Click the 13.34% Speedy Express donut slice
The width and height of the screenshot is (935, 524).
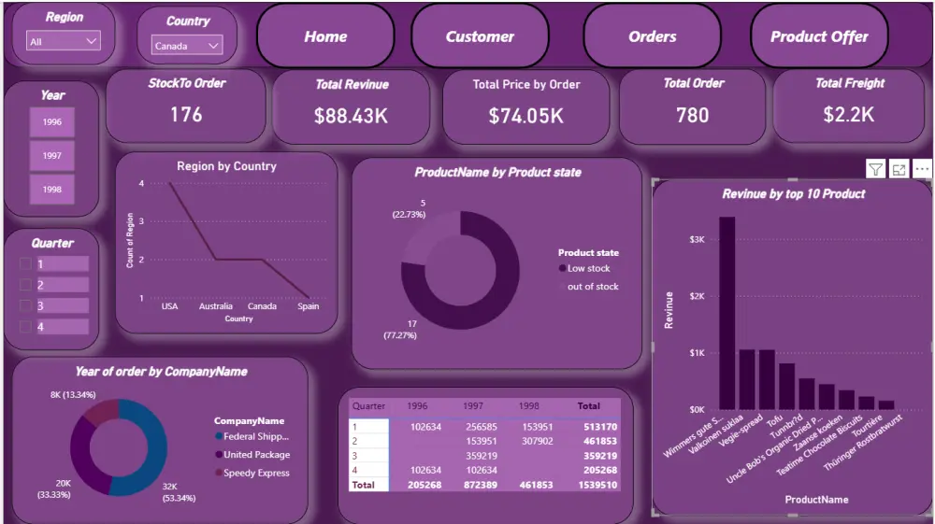point(102,410)
